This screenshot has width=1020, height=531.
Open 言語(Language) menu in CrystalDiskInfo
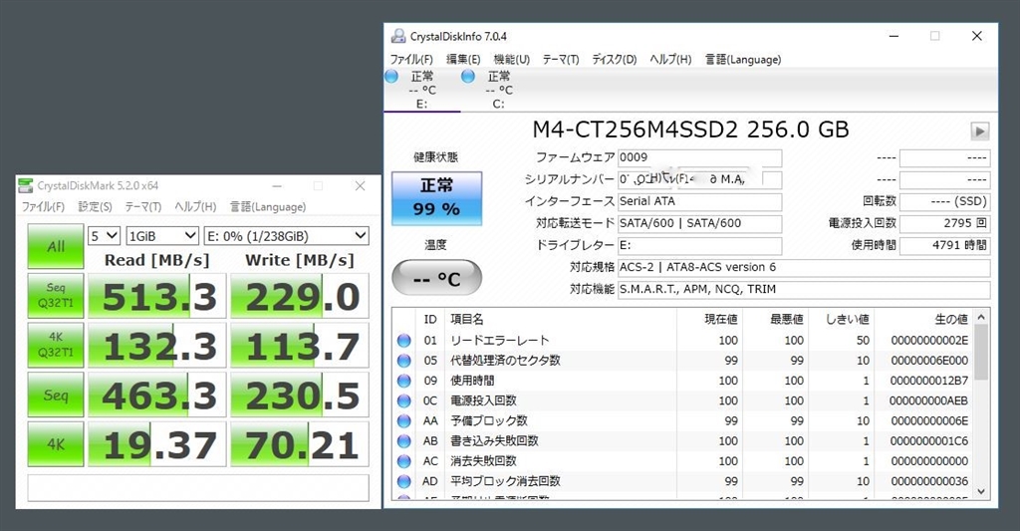pyautogui.click(x=743, y=59)
